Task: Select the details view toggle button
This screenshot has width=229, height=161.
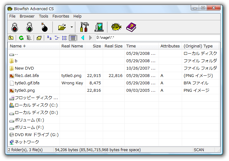Action: (73, 38)
